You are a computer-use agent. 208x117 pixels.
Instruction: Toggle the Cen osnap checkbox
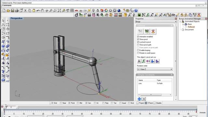[86, 103]
